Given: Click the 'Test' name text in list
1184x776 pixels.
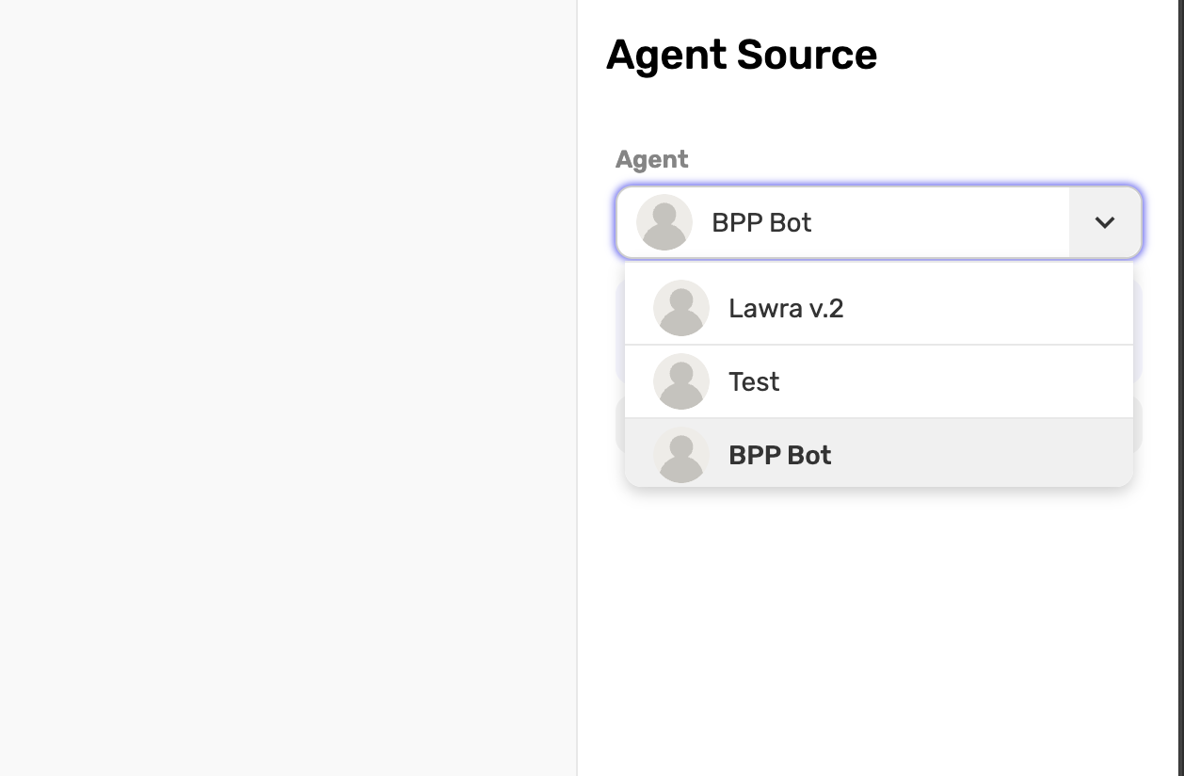Looking at the screenshot, I should 754,381.
